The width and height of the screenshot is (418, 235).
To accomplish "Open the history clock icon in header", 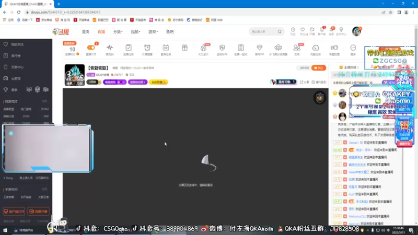I will [293, 31].
